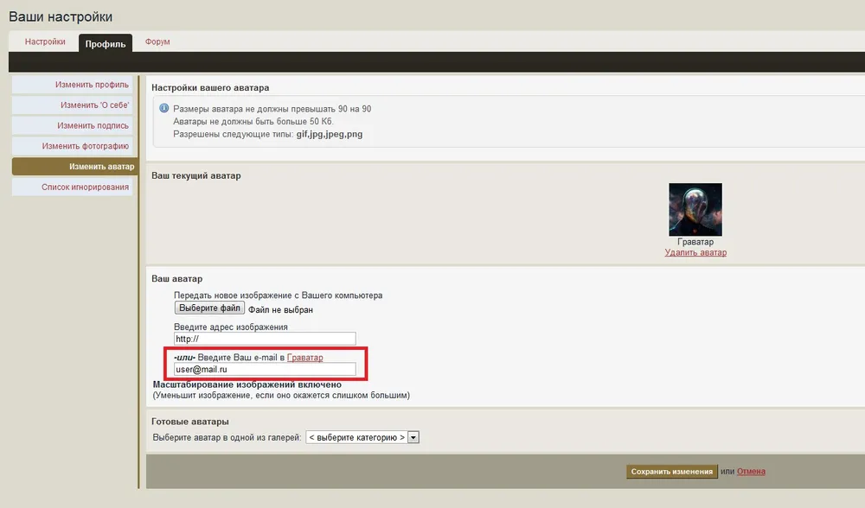Click Изменить аватар in the sidebar
This screenshot has width=865, height=508.
click(x=102, y=167)
